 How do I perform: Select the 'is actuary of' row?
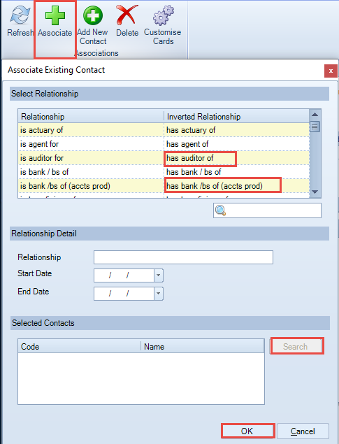pos(164,130)
